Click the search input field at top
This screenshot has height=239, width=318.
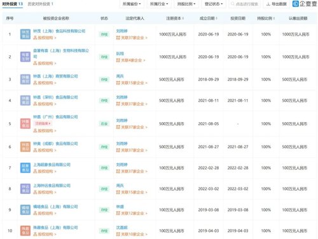(x=245, y=4)
